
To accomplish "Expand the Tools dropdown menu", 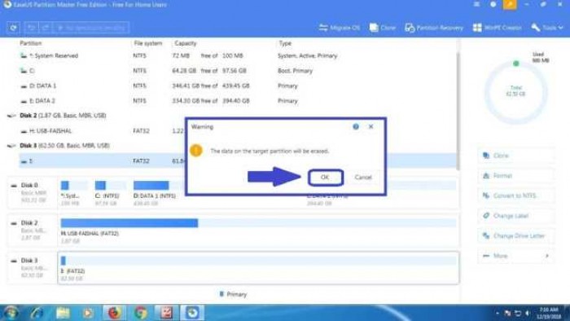I will [x=546, y=28].
